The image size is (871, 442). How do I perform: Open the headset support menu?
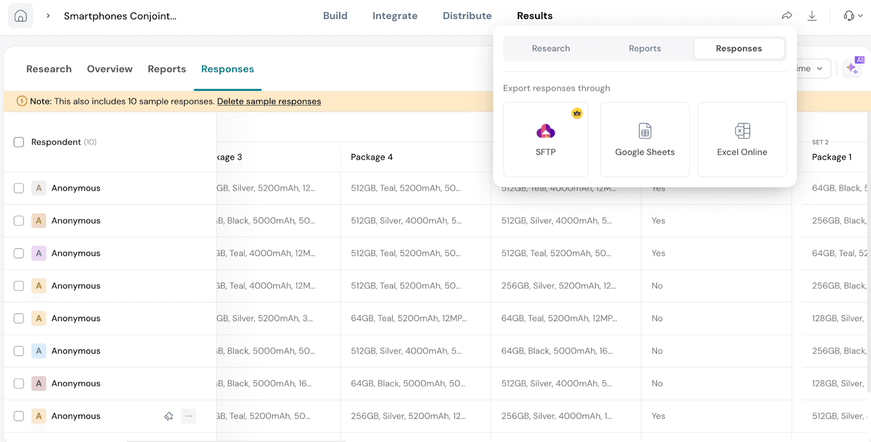pos(852,16)
